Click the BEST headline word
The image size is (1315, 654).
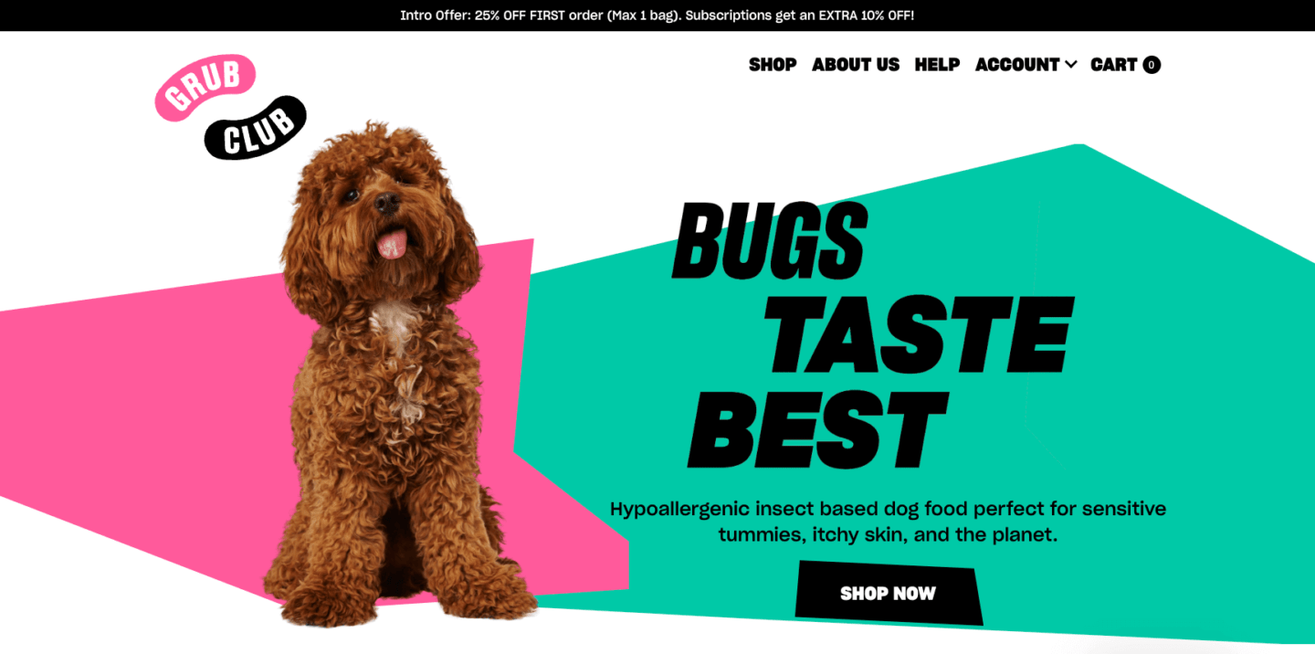coord(817,429)
